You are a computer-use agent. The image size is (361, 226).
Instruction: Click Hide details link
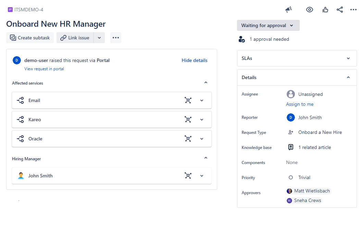tap(195, 60)
